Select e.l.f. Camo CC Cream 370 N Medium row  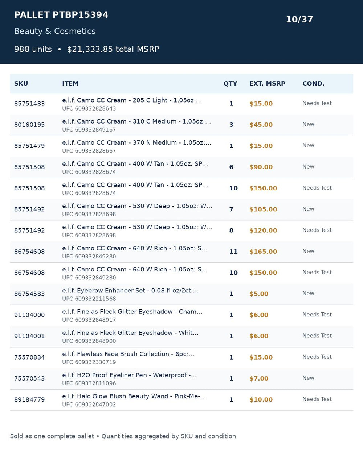[181, 146]
